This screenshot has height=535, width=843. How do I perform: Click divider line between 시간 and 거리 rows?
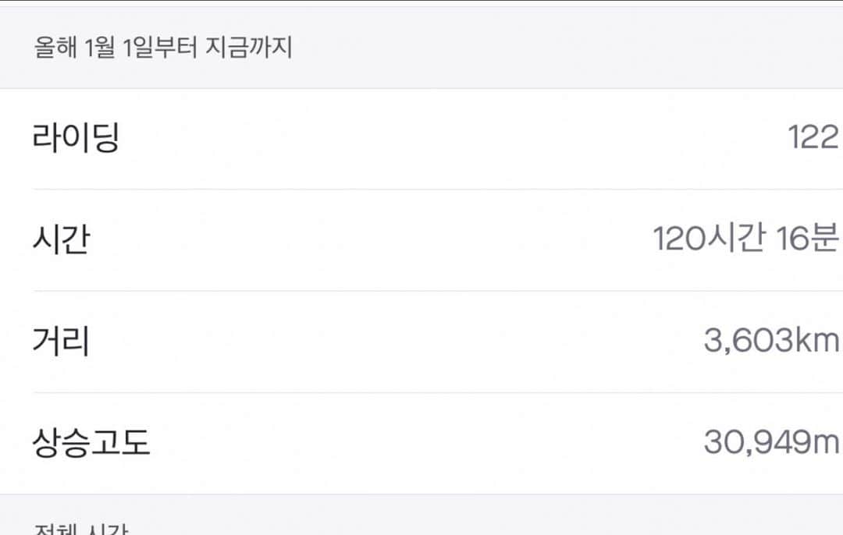(x=438, y=291)
